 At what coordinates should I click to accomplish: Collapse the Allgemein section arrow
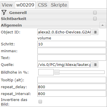(x=102, y=25)
